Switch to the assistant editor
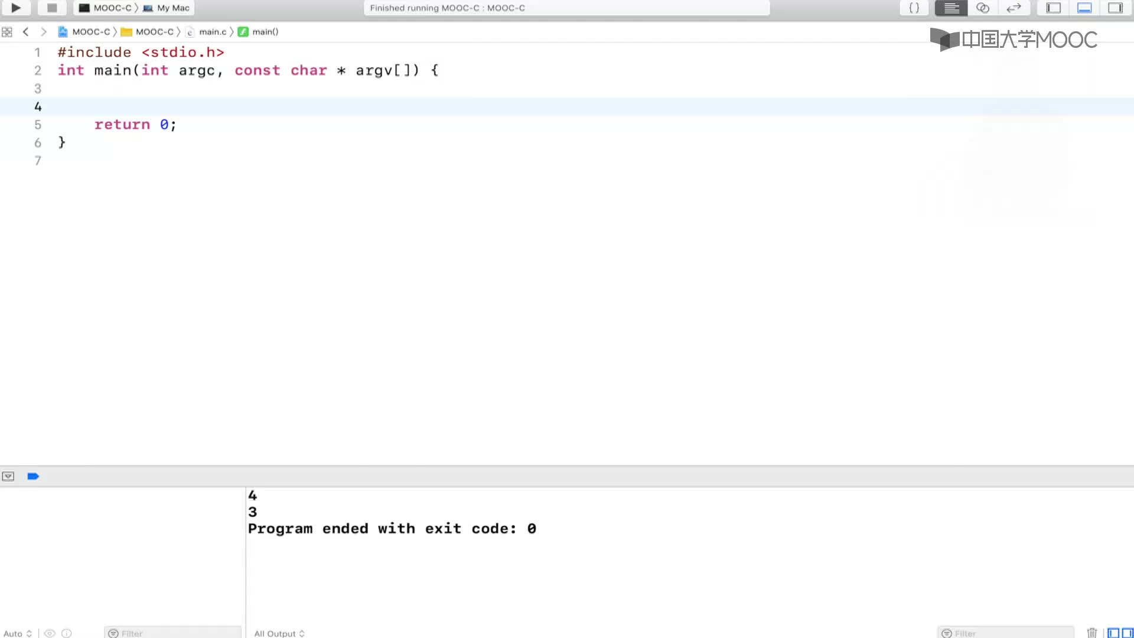 pos(983,8)
